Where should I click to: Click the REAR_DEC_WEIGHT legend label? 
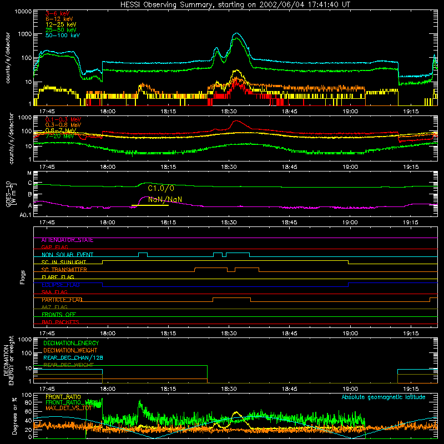tap(68, 365)
